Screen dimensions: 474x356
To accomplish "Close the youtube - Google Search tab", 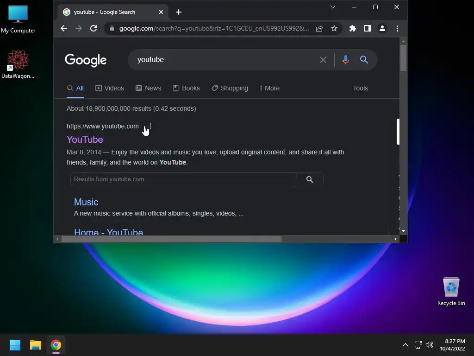I will (x=161, y=12).
